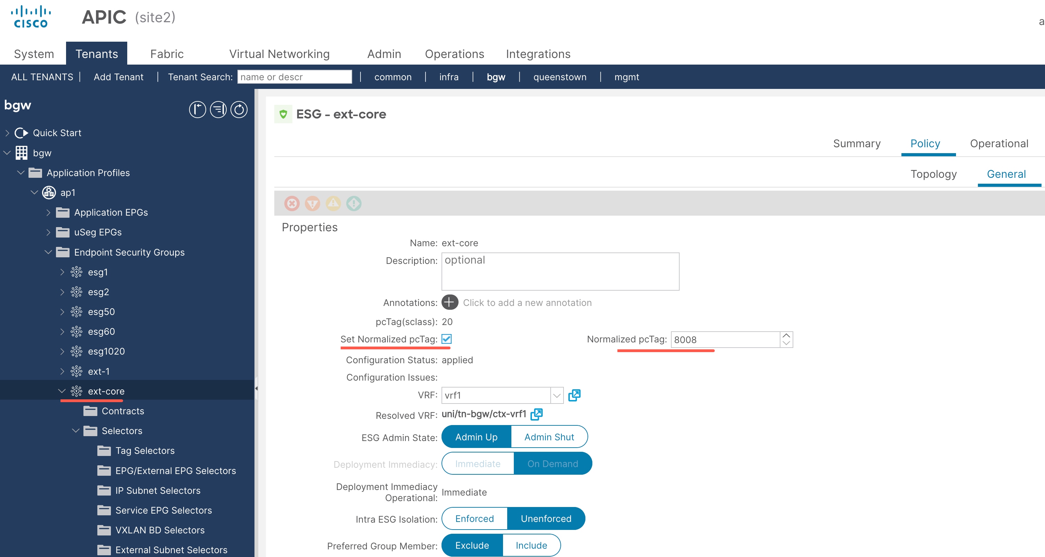
Task: Expand the Application EPGs node
Action: [x=48, y=212]
